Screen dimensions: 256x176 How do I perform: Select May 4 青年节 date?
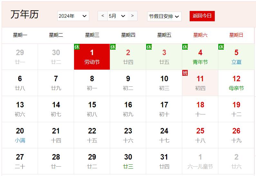click(x=200, y=57)
